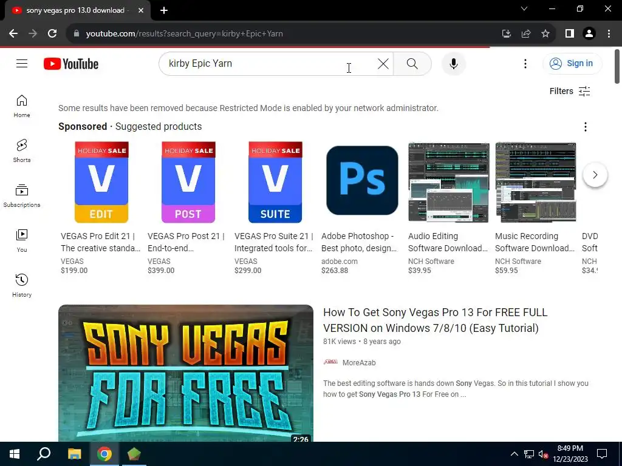Image resolution: width=622 pixels, height=466 pixels.
Task: Open the Audio Editing Software thumbnail
Action: [449, 182]
